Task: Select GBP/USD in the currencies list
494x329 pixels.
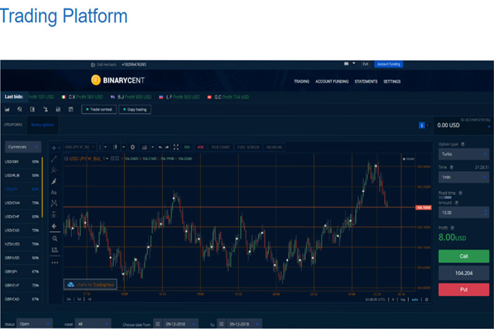Action: click(22, 258)
